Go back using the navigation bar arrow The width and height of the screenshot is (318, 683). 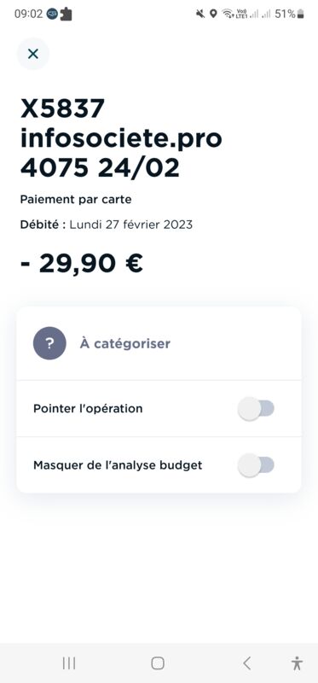pyautogui.click(x=246, y=663)
